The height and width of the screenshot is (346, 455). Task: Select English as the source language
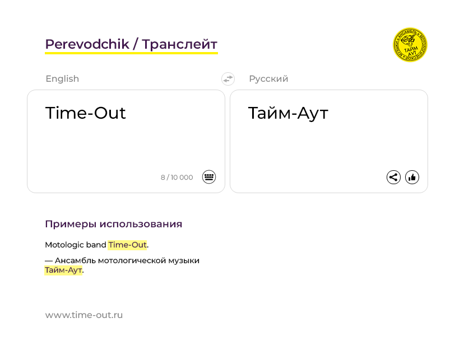(x=62, y=79)
